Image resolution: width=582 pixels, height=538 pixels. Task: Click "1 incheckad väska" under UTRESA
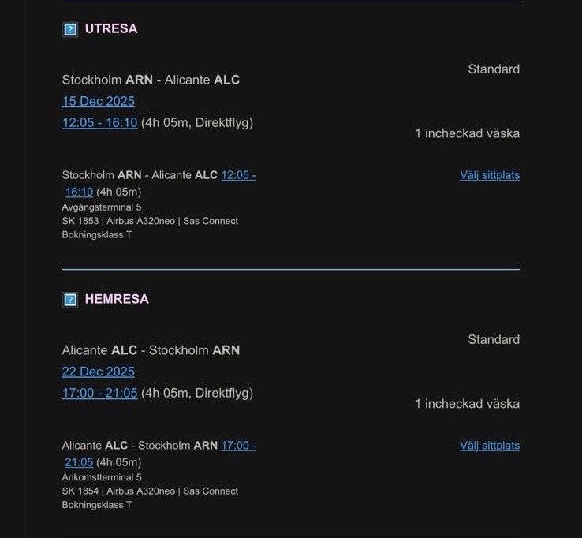tap(467, 133)
